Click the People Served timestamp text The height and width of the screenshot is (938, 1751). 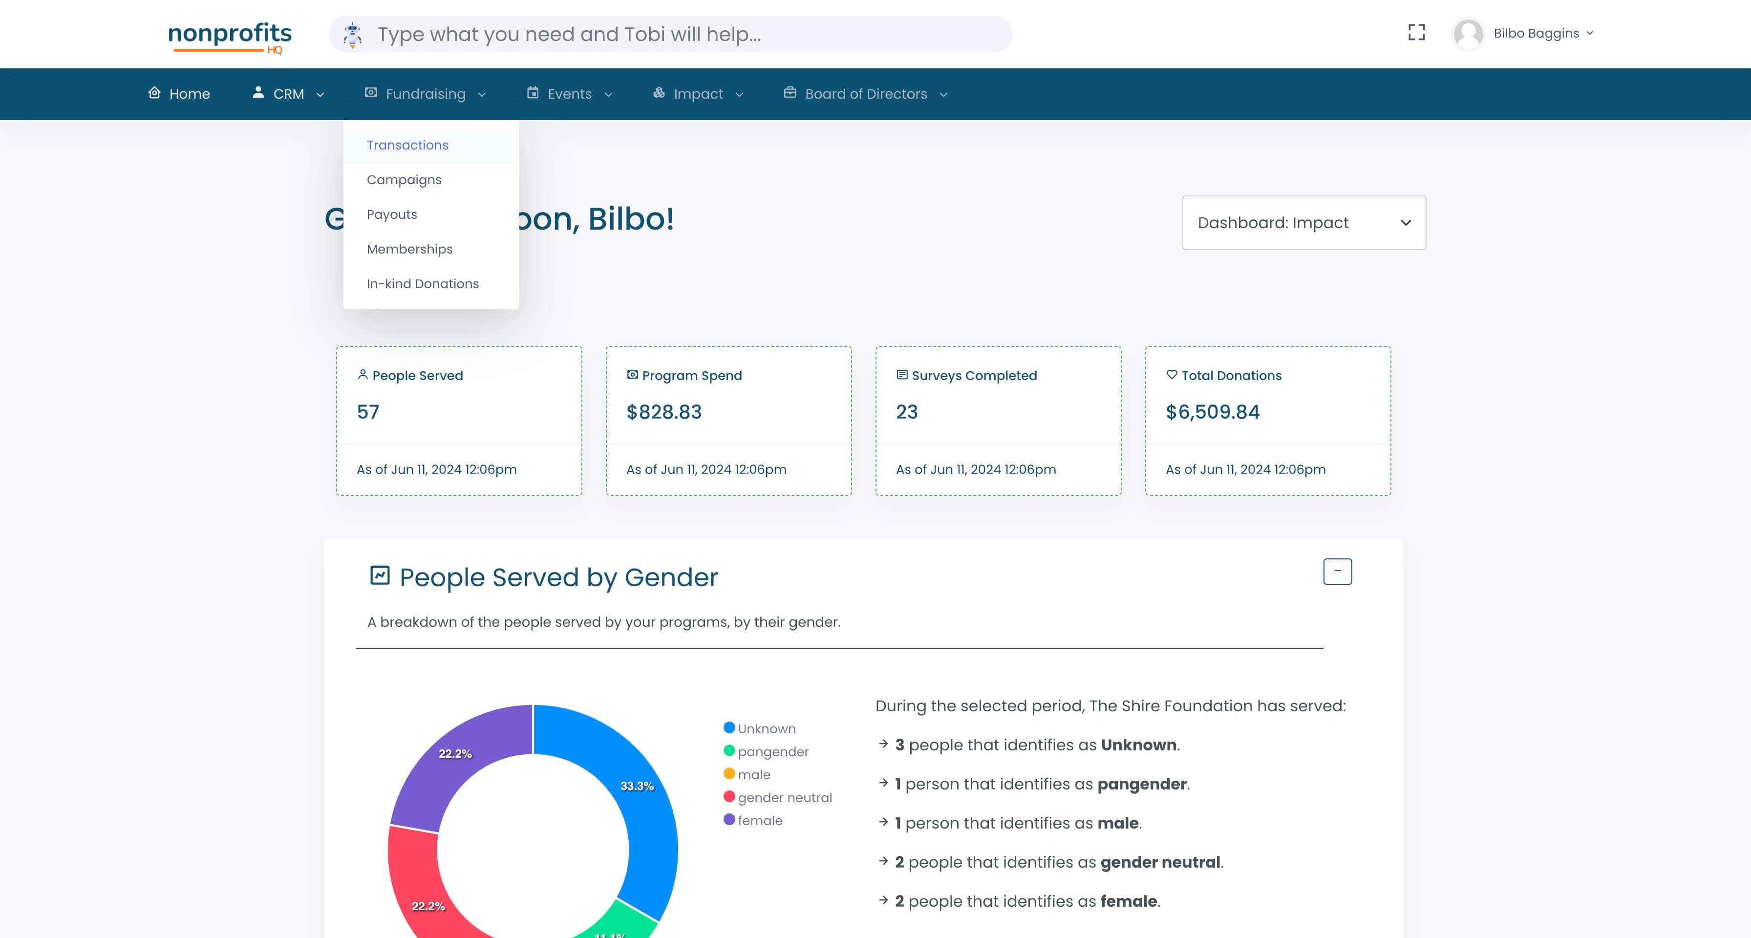tap(436, 469)
